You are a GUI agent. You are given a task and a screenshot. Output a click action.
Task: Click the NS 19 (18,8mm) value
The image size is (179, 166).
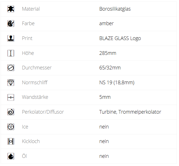pos(117,83)
